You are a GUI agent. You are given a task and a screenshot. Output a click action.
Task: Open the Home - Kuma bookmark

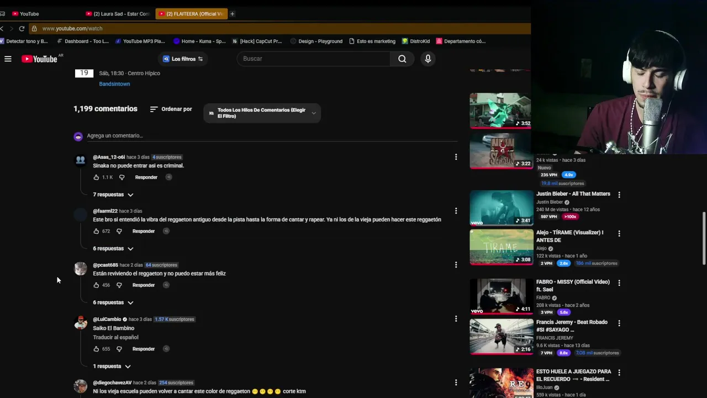coord(199,41)
